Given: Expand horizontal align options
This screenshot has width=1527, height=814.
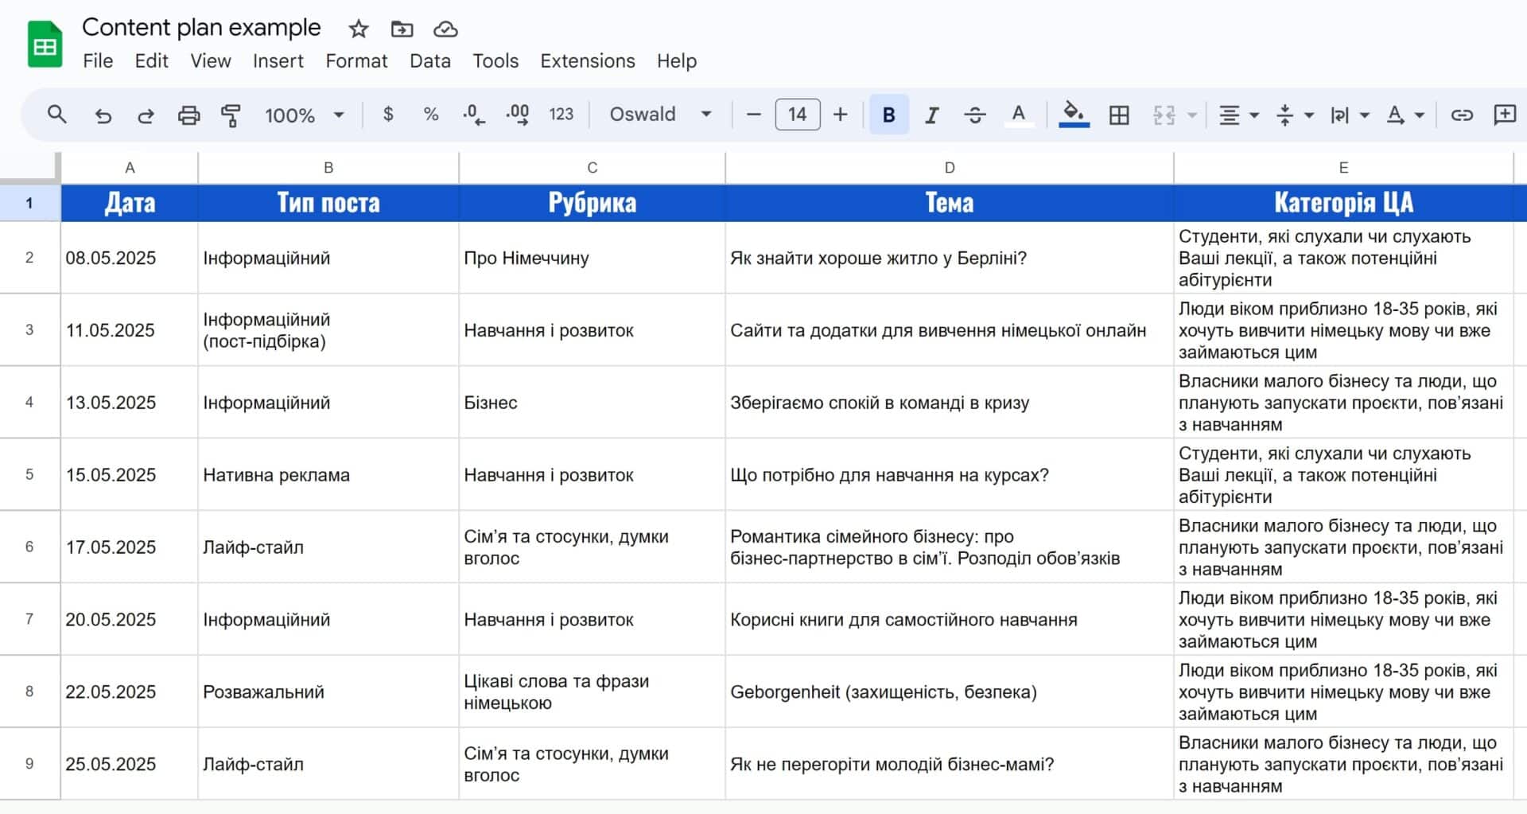Looking at the screenshot, I should pos(1238,115).
